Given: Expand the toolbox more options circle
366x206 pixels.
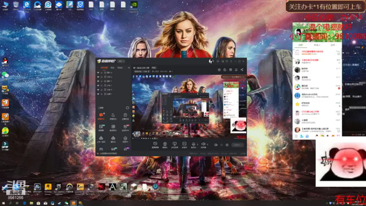Looking at the screenshot, I should tap(128, 108).
